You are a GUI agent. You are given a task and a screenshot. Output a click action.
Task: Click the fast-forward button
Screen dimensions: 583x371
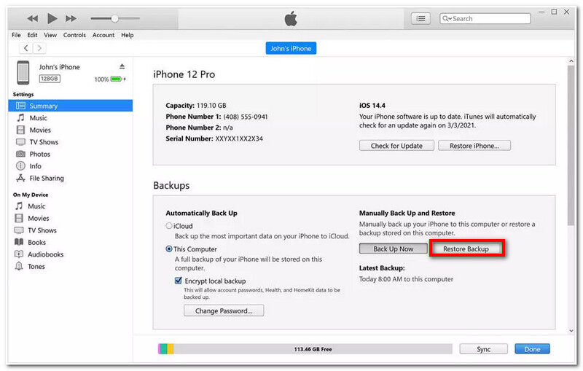[x=71, y=18]
